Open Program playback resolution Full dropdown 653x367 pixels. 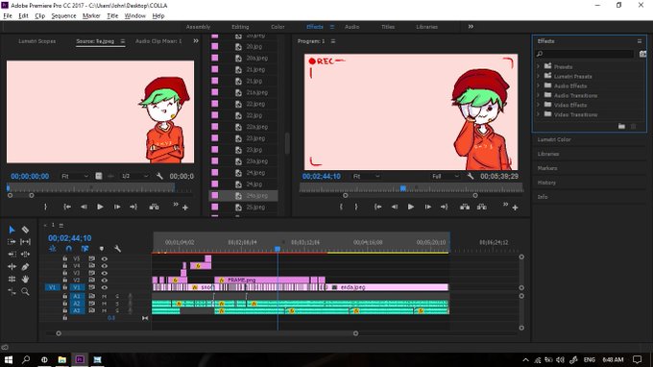(x=446, y=176)
